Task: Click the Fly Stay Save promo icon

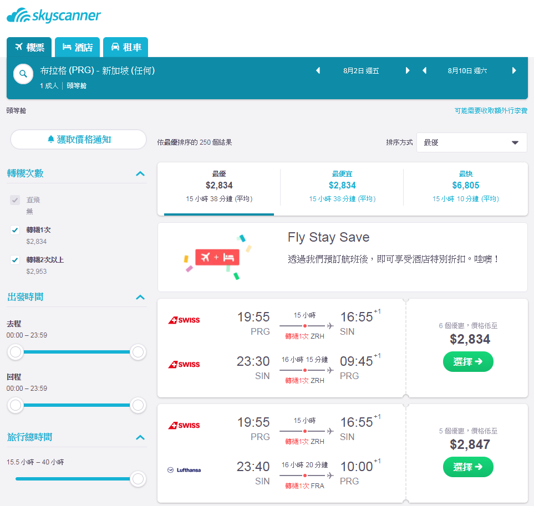Action: [217, 257]
